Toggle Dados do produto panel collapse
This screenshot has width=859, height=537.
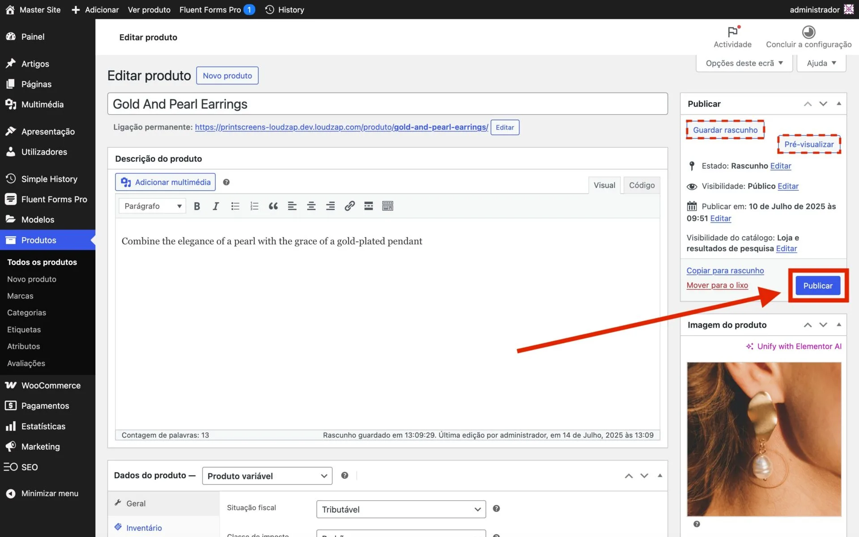(x=660, y=476)
